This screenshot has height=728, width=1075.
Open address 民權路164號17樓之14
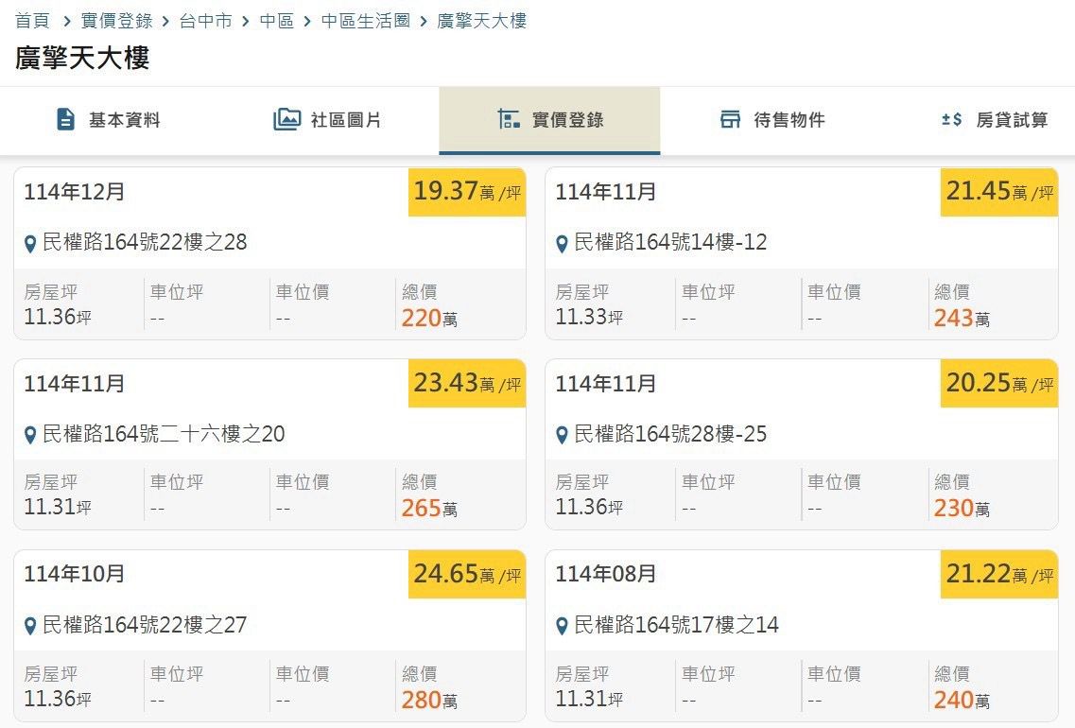676,625
